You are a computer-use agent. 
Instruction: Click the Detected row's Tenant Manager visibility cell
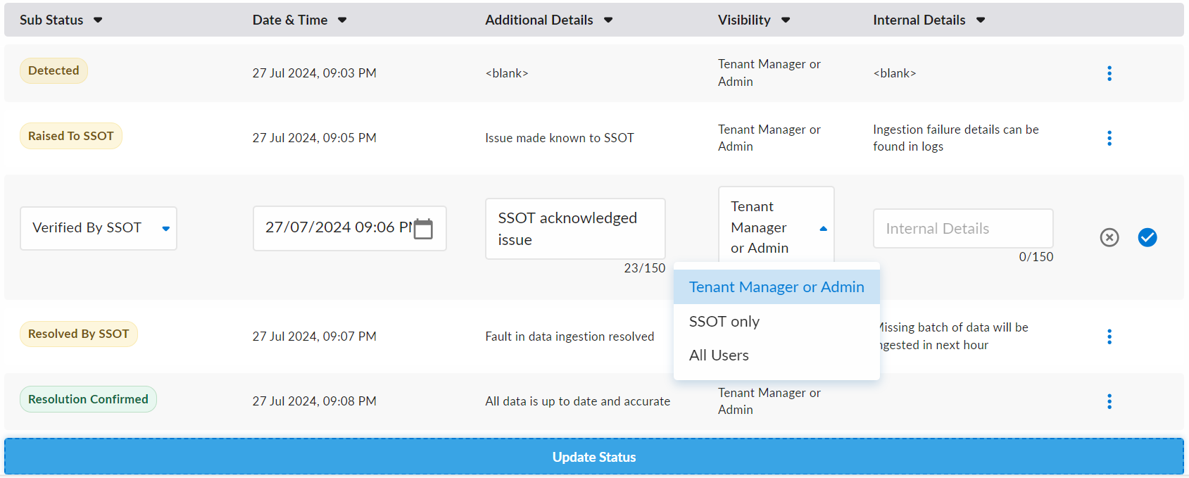tap(769, 73)
